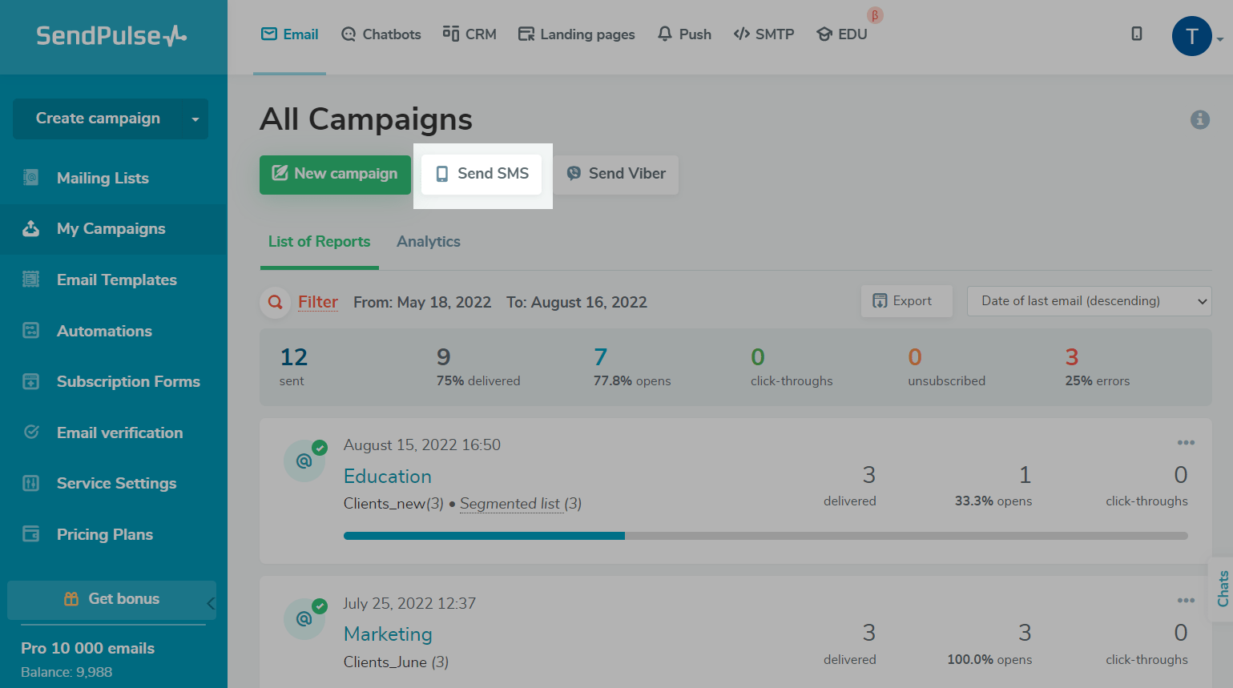Open the Push notifications section
This screenshot has width=1233, height=688.
(684, 34)
